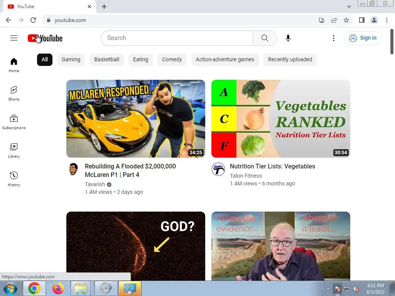Open the Tavarish channel name
Image resolution: width=395 pixels, height=296 pixels.
tap(95, 184)
